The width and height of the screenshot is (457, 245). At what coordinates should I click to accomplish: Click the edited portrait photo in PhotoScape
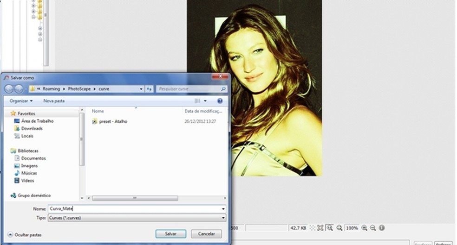pyautogui.click(x=255, y=88)
